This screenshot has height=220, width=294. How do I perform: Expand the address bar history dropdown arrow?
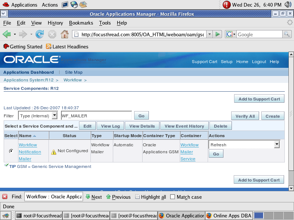210,34
